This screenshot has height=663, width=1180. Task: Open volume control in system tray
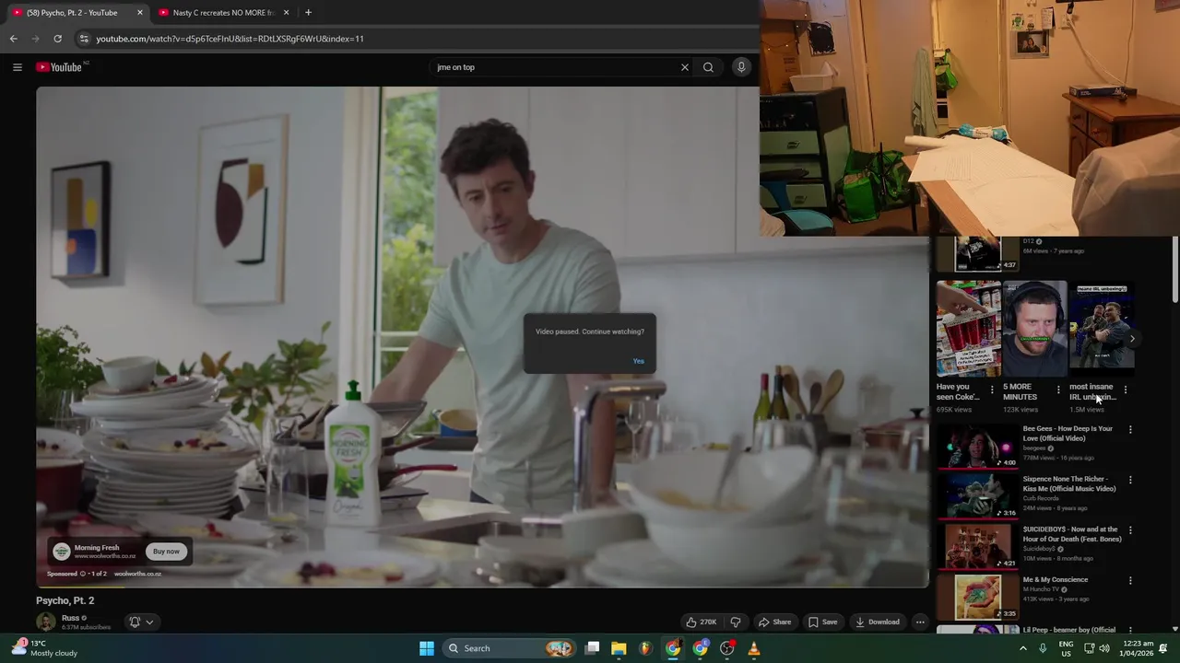[1104, 648]
